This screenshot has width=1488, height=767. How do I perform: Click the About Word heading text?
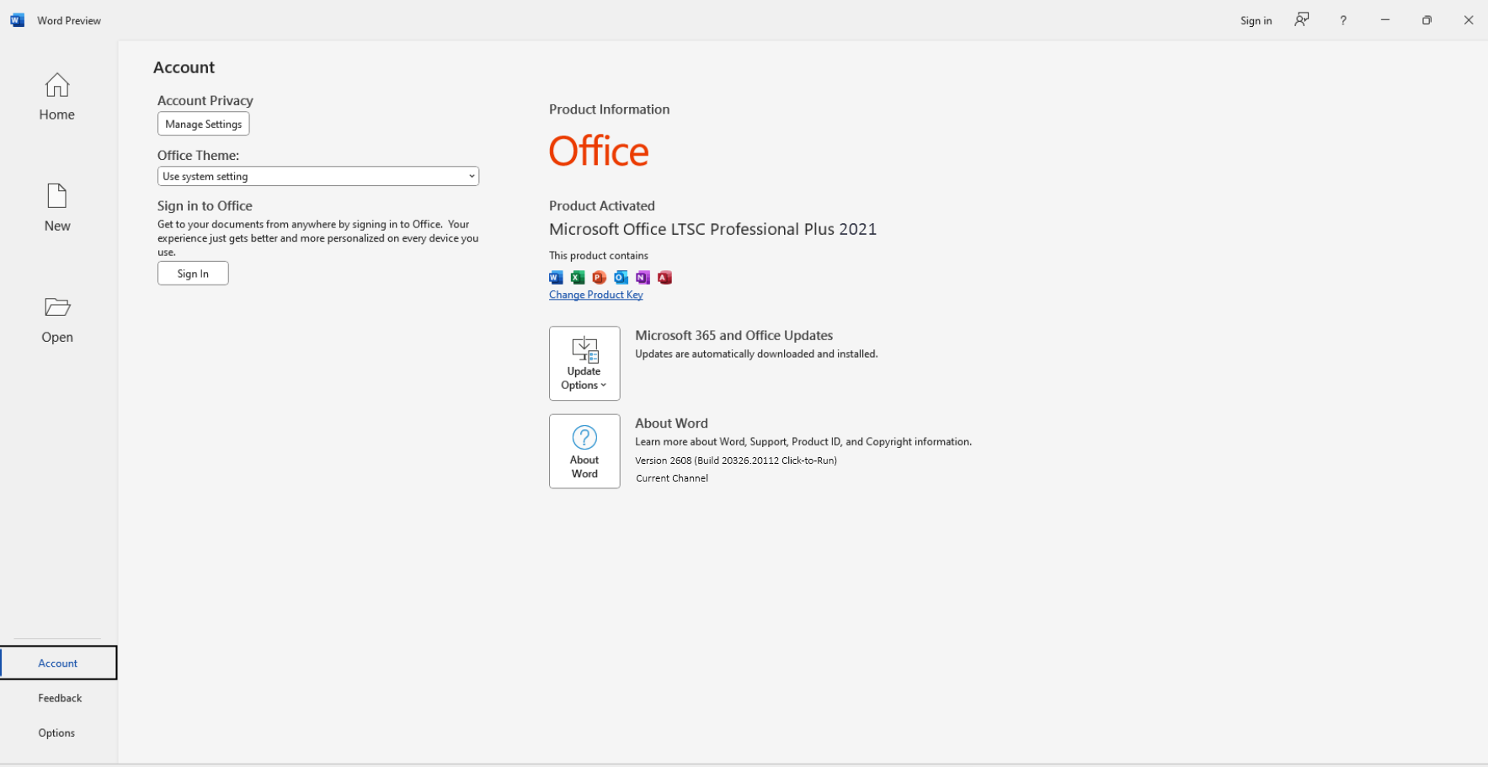coord(671,423)
